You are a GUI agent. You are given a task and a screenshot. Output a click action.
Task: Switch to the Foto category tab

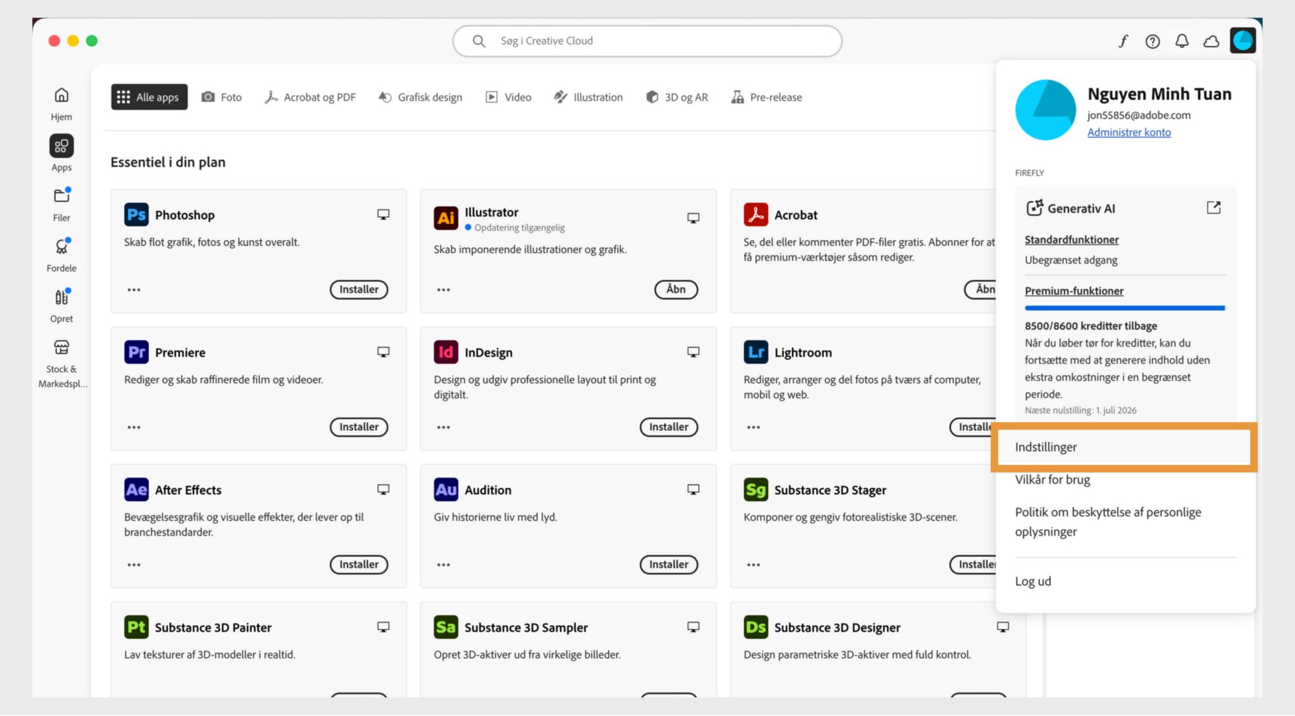(222, 97)
